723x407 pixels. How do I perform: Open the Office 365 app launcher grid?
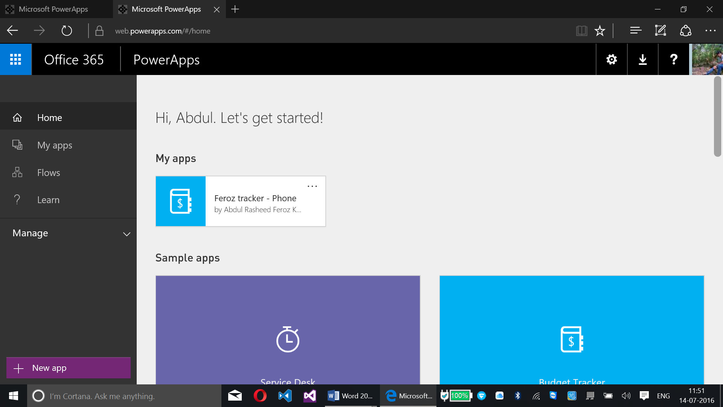[x=15, y=59]
